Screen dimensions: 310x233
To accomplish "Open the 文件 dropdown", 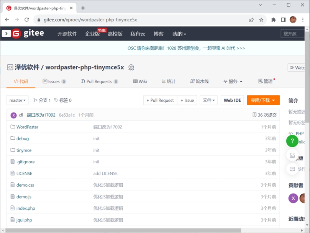I will tap(208, 100).
